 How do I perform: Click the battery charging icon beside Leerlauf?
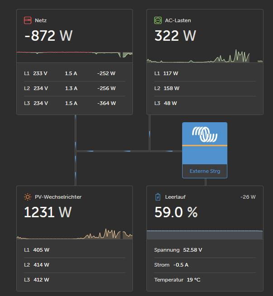[158, 197]
